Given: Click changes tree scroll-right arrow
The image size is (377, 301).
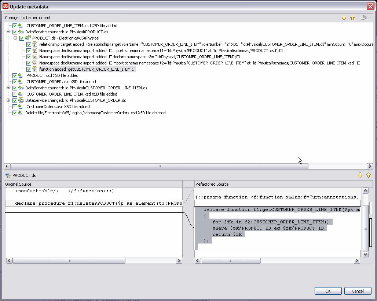Looking at the screenshot, I should [x=370, y=166].
